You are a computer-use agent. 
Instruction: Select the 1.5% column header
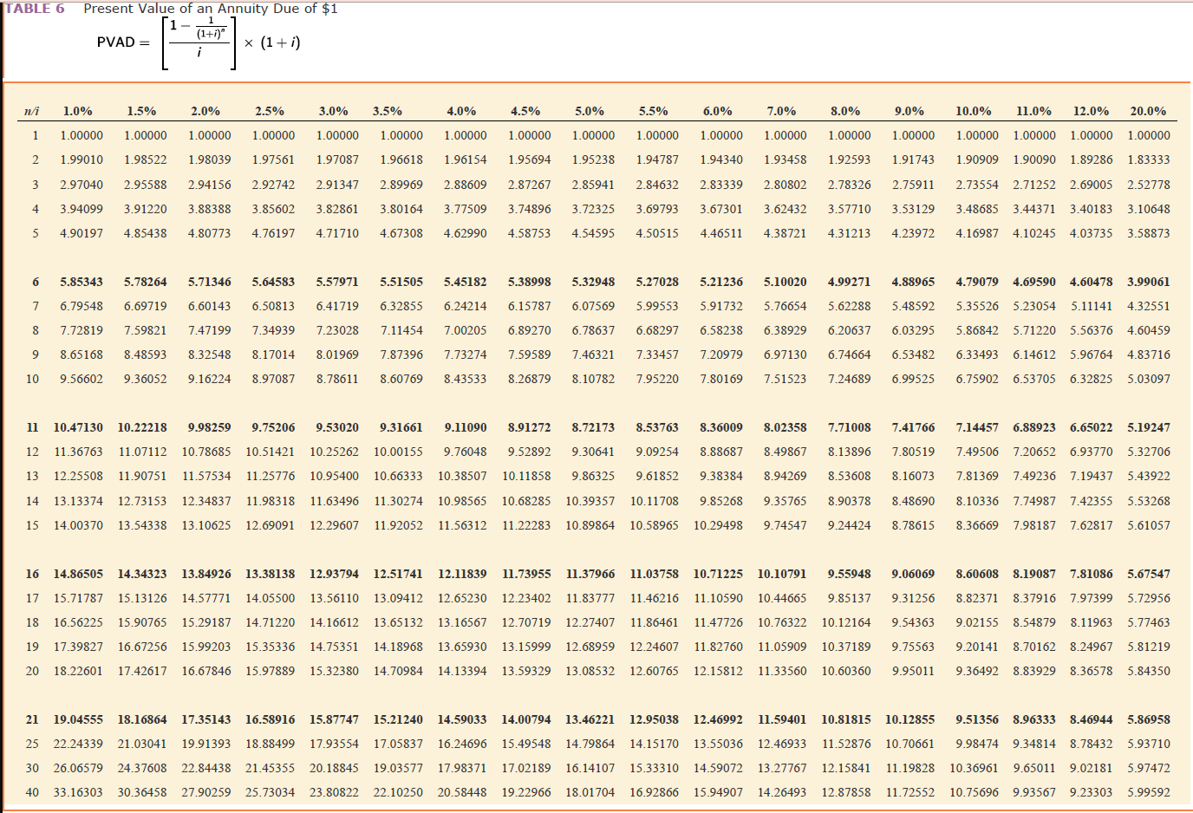(x=142, y=111)
